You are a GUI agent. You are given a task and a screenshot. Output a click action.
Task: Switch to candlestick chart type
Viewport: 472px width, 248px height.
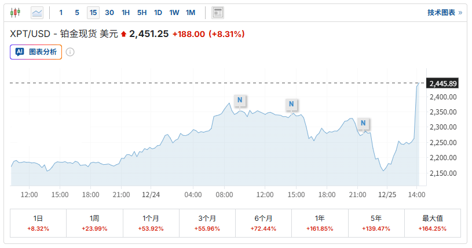(x=16, y=12)
